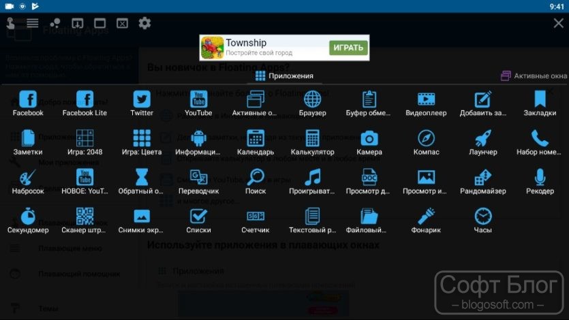
Task: Launch the Счетчик counter app
Action: click(x=255, y=221)
